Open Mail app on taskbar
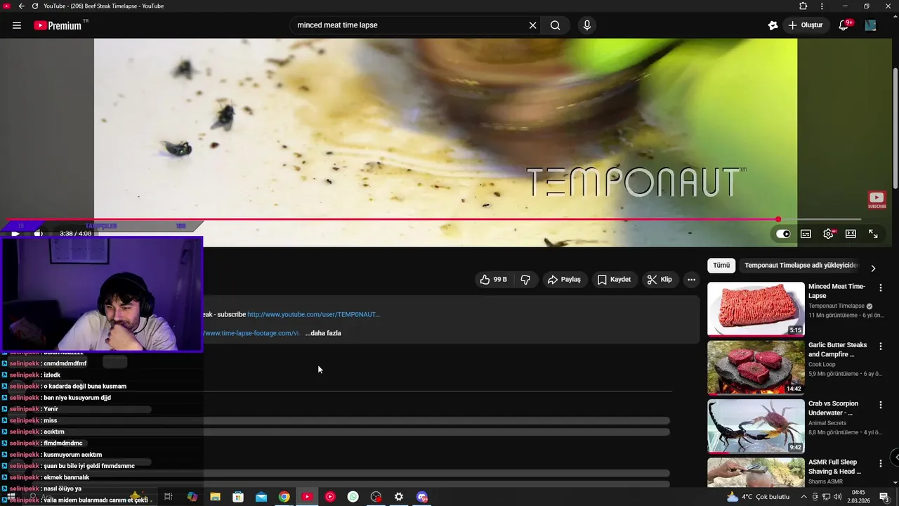 coord(261,497)
